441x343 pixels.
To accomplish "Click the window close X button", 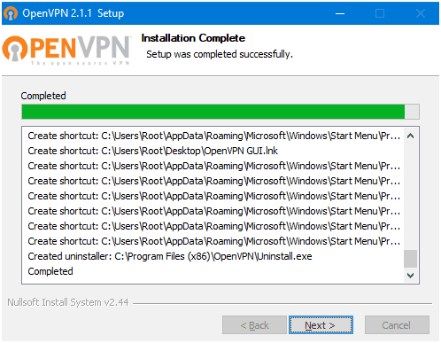I will (421, 13).
